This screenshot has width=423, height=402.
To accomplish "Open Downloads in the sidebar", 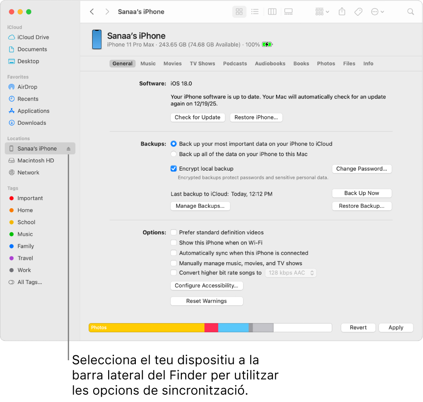I will 27,123.
